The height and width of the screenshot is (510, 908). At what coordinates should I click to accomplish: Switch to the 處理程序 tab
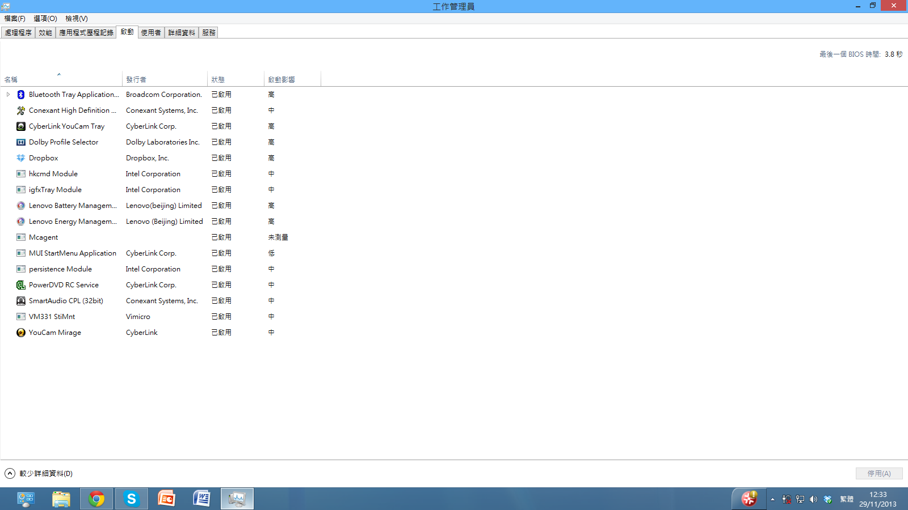pyautogui.click(x=18, y=33)
